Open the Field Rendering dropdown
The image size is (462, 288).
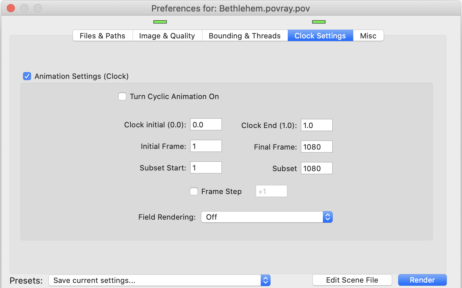266,217
